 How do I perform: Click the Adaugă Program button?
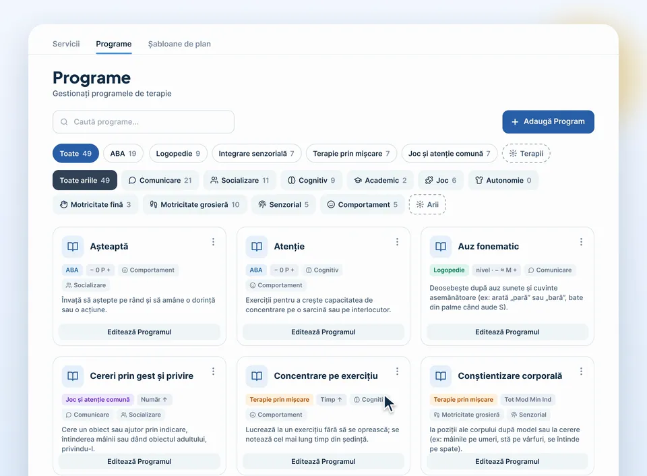(549, 122)
